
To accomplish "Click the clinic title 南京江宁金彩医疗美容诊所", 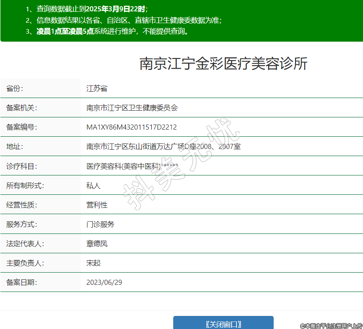I will tap(223, 64).
